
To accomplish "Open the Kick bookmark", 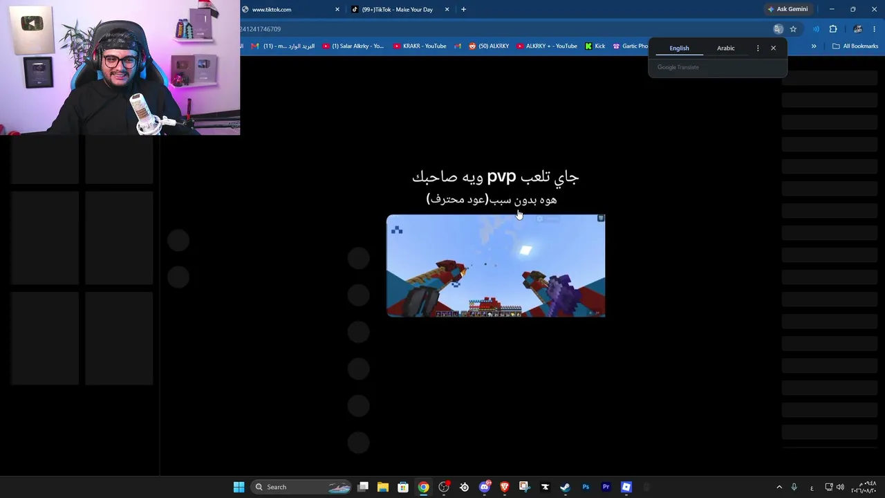I will 595,46.
